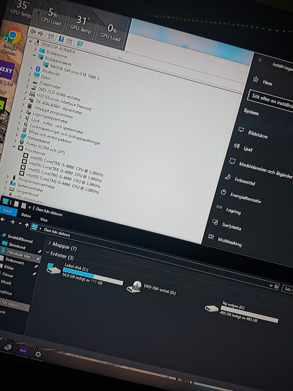Open Åtgärd menu in Device Manager
The height and width of the screenshot is (391, 293).
pos(54,28)
